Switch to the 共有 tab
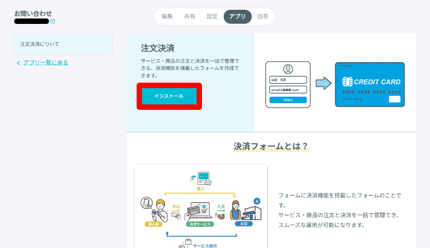 click(x=189, y=16)
